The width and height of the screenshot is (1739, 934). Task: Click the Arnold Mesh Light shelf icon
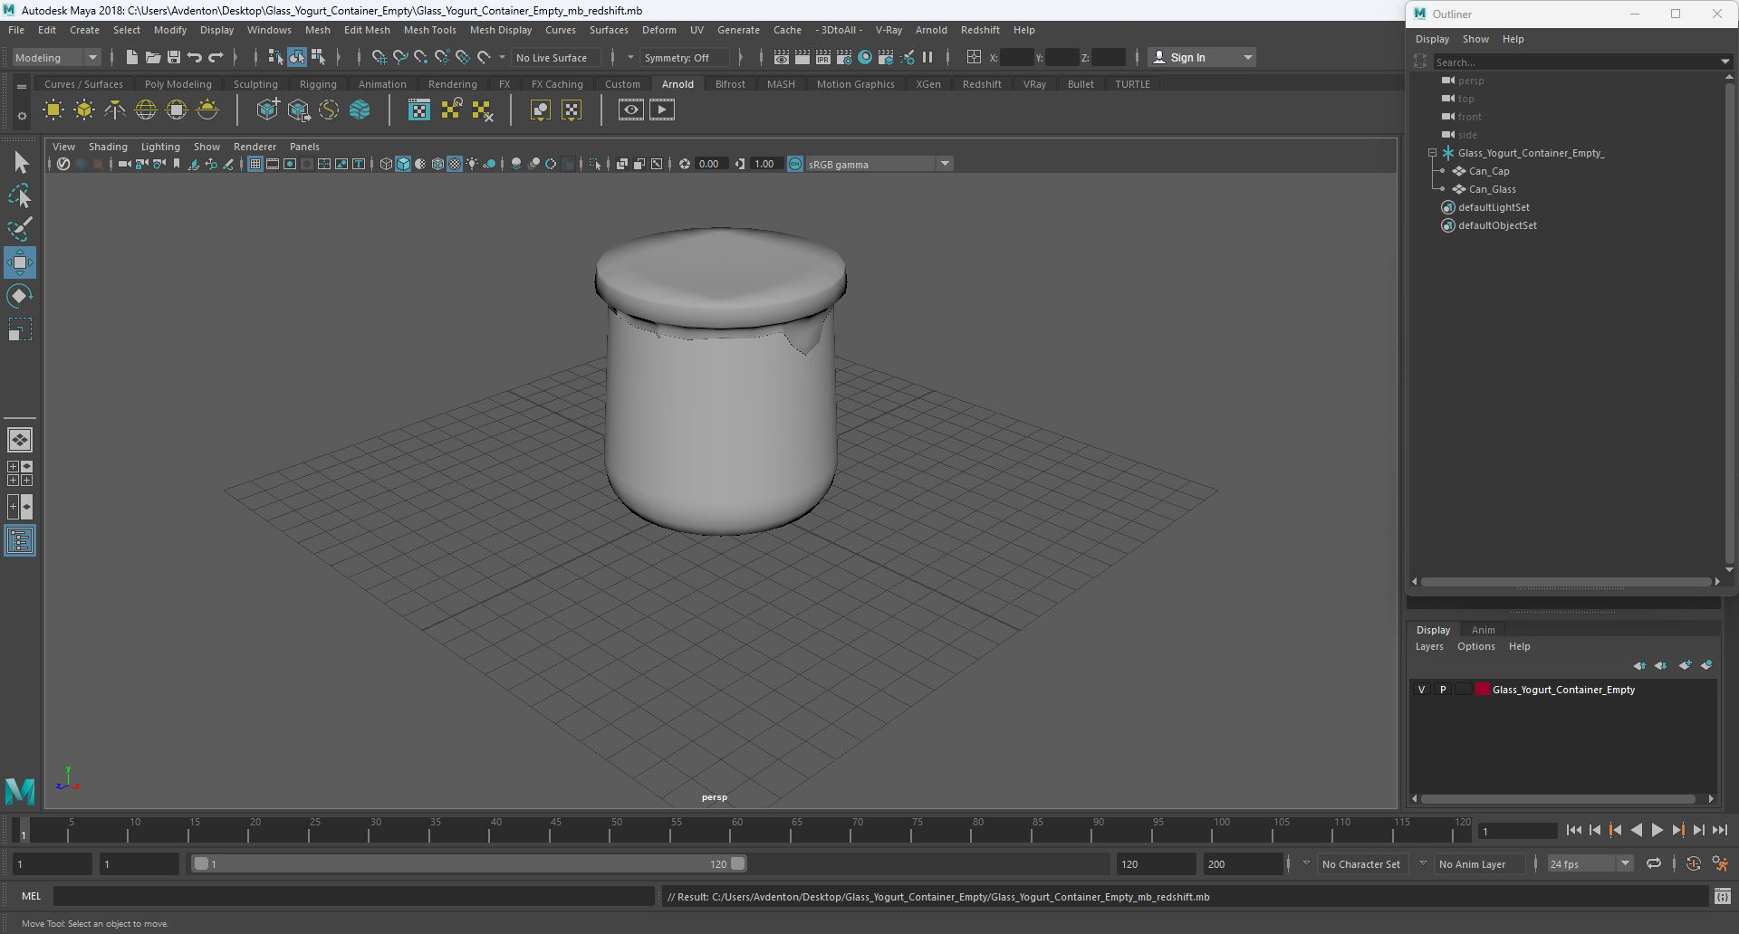84,110
